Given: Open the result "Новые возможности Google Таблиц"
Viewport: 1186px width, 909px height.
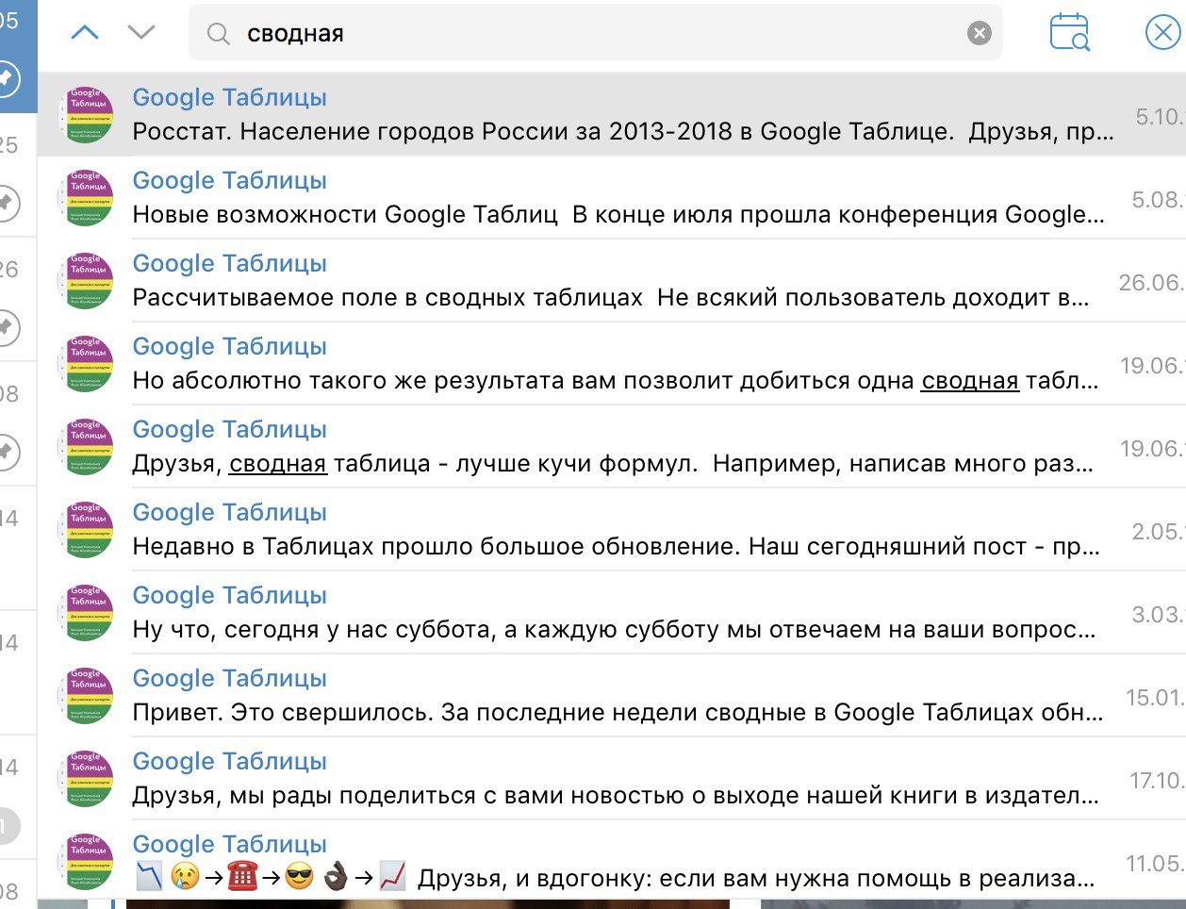Looking at the screenshot, I should pos(611,198).
